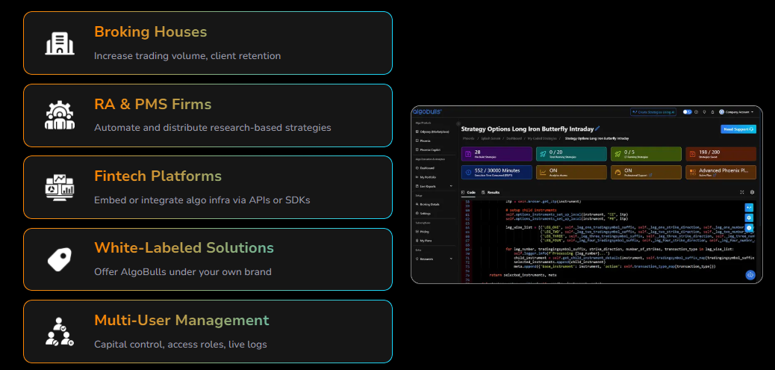This screenshot has height=370, width=775.
Task: Click 'Capital control, access roles, live logs'
Action: point(181,345)
